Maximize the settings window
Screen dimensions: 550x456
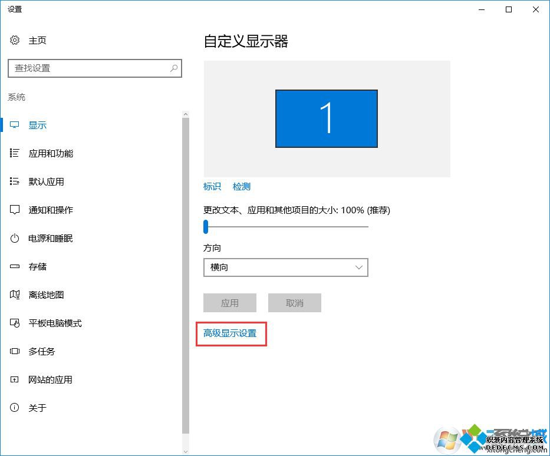click(x=509, y=9)
